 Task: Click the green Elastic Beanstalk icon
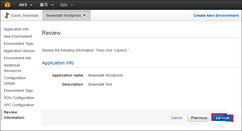[x=7, y=15]
